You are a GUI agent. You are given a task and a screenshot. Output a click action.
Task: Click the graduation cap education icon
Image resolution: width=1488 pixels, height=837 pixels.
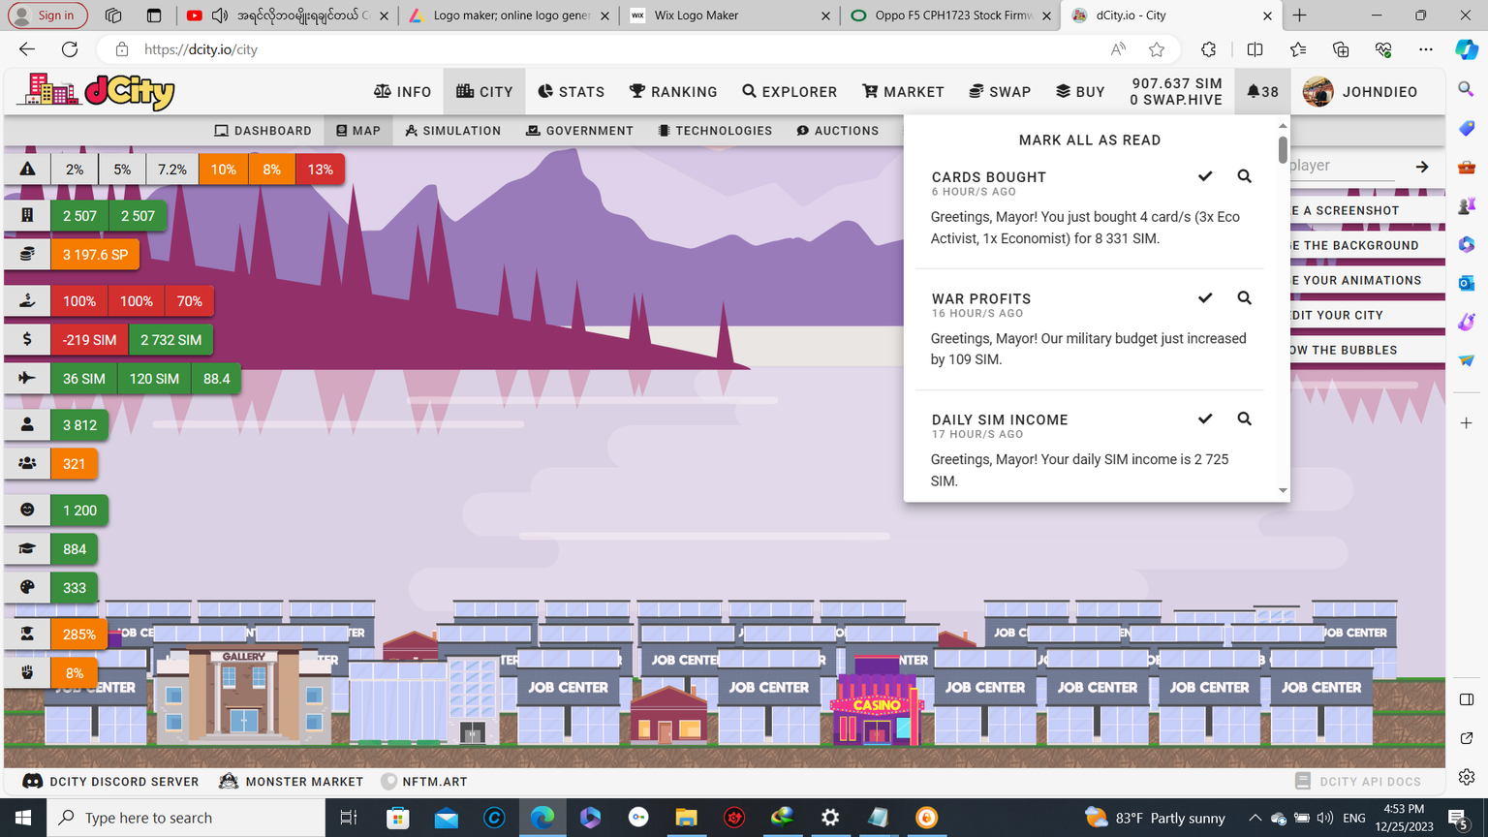27,549
